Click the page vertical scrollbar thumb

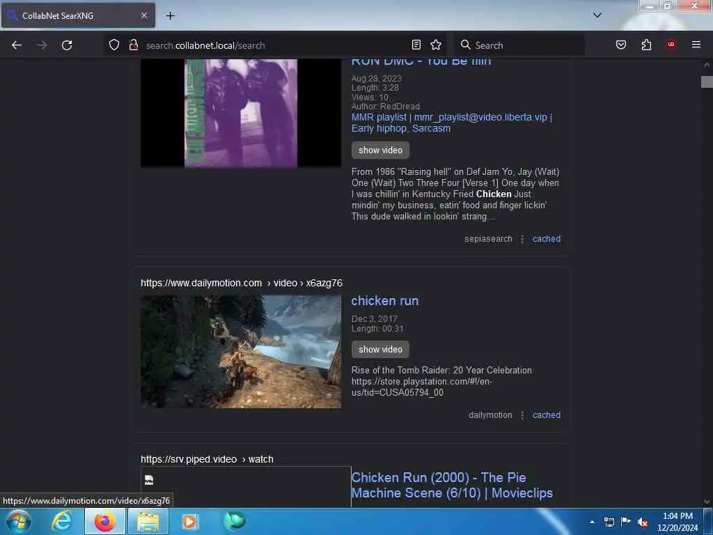click(x=707, y=82)
